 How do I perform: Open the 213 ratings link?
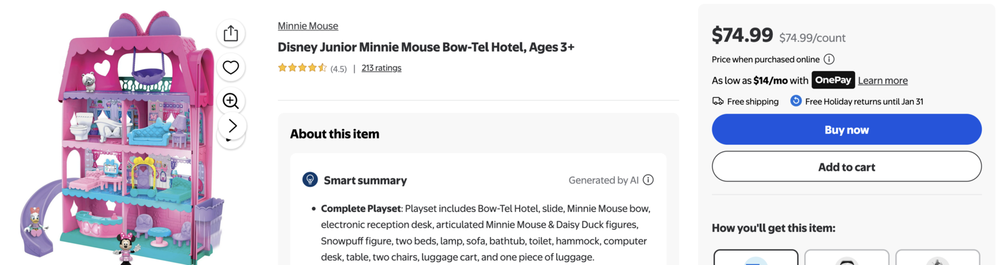(381, 68)
